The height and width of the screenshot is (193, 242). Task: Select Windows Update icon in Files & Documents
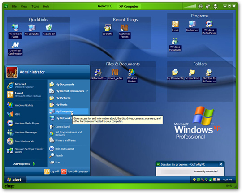coord(132,75)
